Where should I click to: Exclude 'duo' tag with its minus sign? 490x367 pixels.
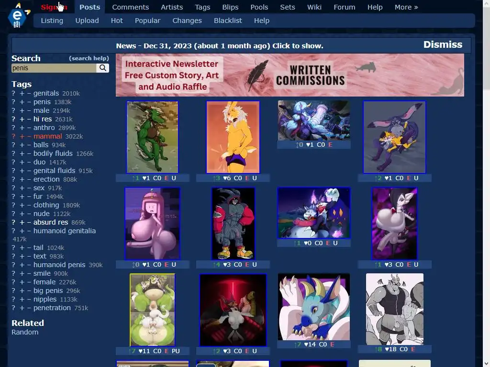point(29,162)
